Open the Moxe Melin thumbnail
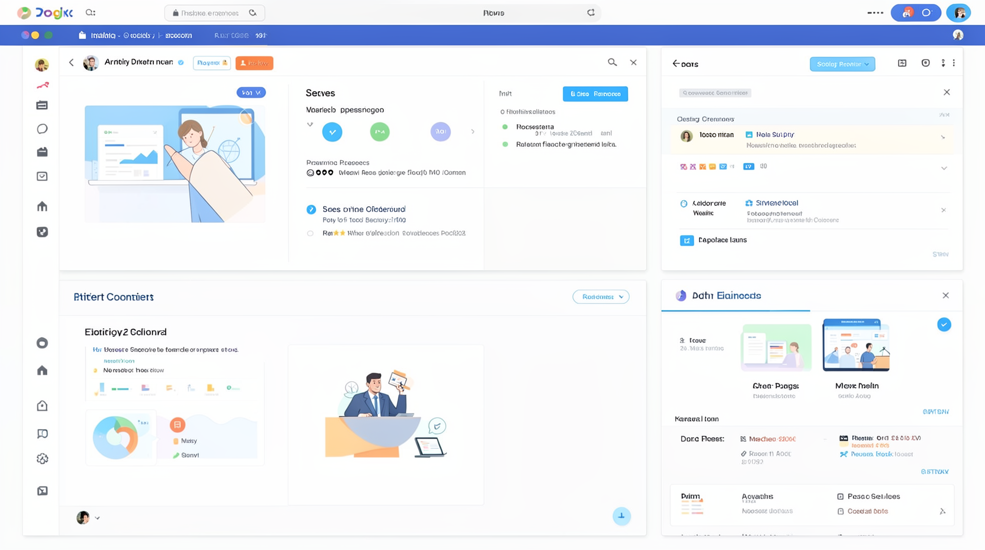This screenshot has width=985, height=550. pyautogui.click(x=856, y=345)
